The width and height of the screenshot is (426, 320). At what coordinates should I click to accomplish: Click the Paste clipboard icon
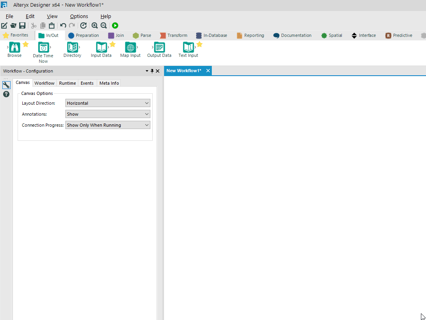point(52,25)
